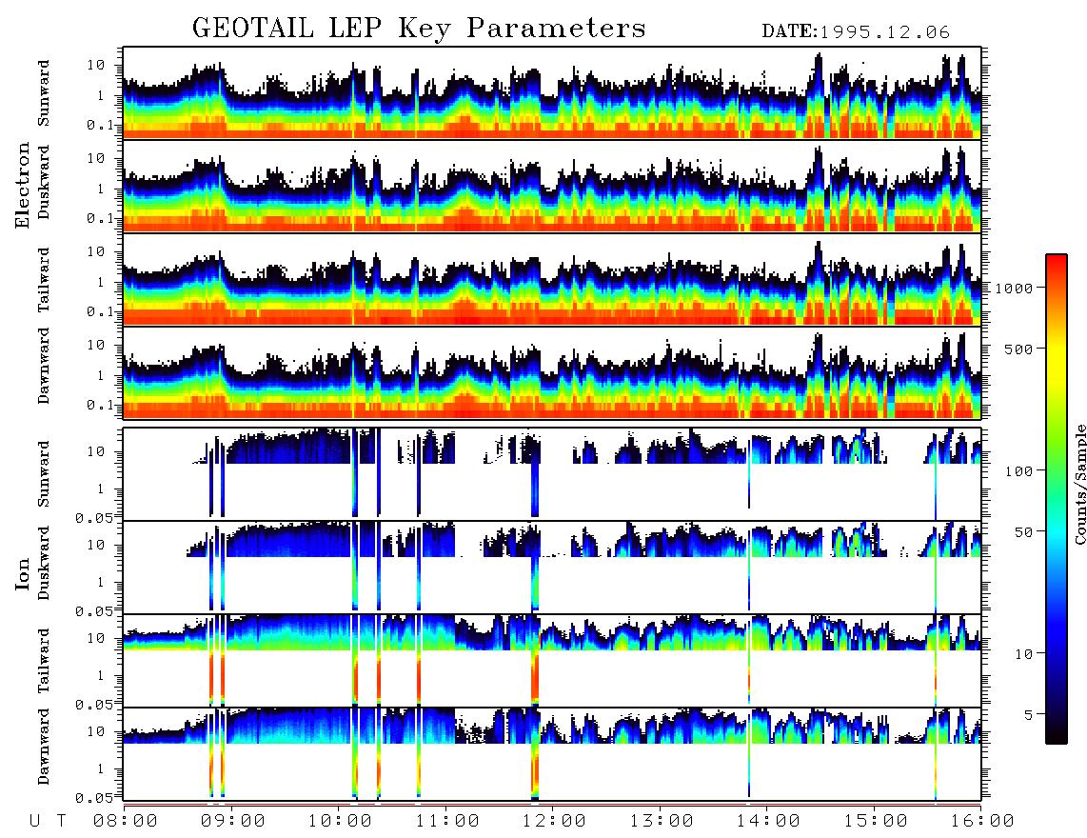Image resolution: width=1087 pixels, height=838 pixels.
Task: Click the 'GEOTAIL LEP Key Parameters' title
Action: 419,29
